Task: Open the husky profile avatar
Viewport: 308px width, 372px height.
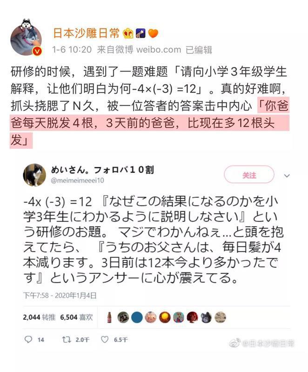Action: tap(26, 38)
